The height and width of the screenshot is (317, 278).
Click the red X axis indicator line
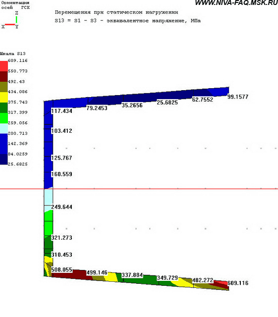tap(10, 24)
